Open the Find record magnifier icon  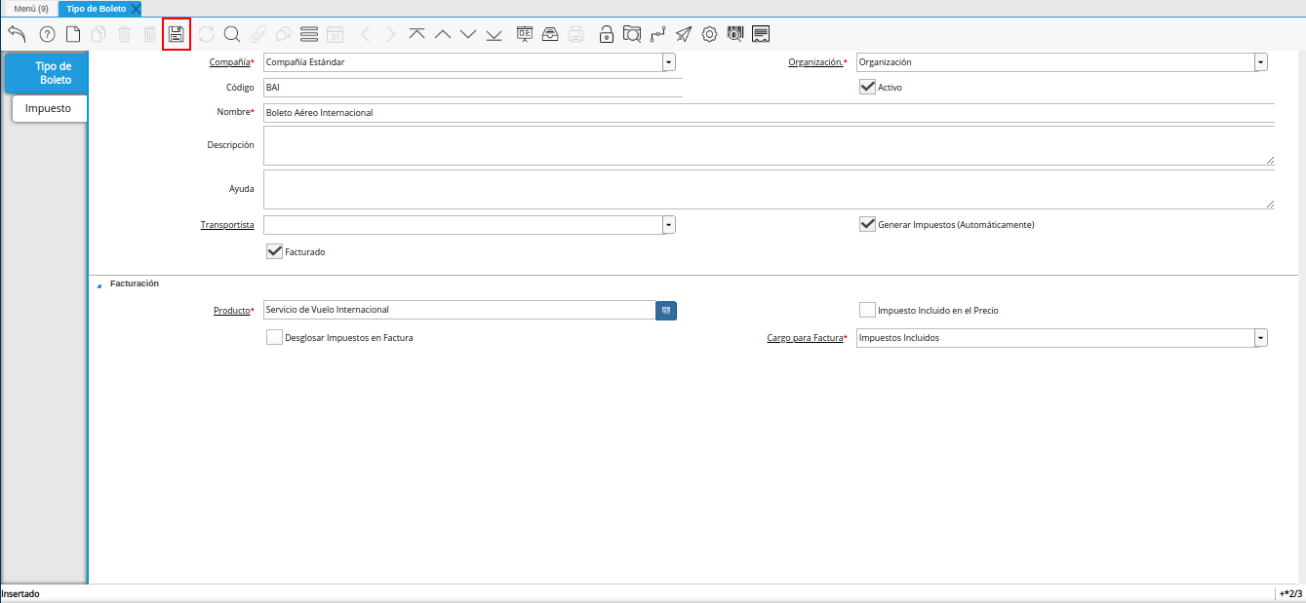tap(232, 34)
